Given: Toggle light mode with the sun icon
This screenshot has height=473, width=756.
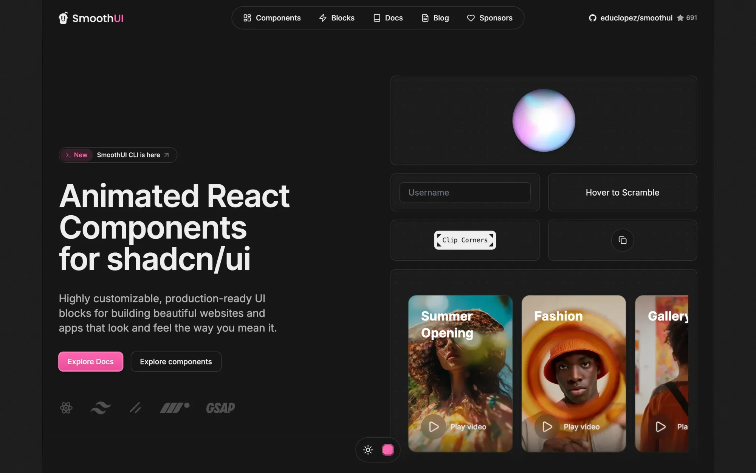Looking at the screenshot, I should pos(368,450).
